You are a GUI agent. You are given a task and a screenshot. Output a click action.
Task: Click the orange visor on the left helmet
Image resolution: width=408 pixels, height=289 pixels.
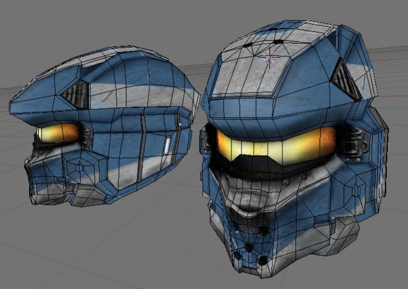coord(58,133)
